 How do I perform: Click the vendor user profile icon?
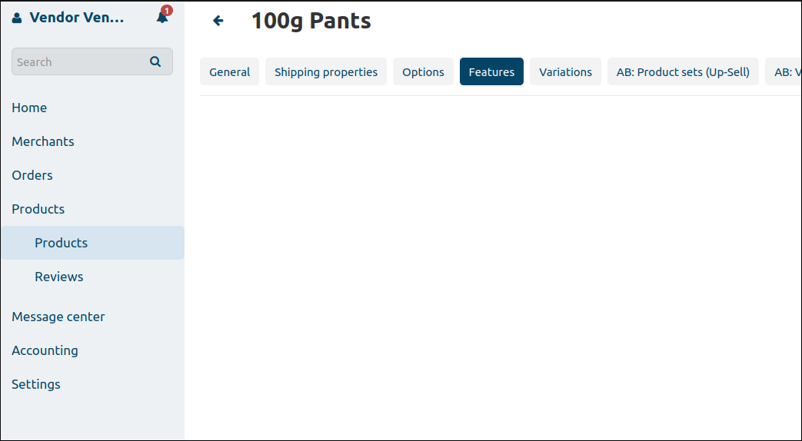tap(17, 18)
